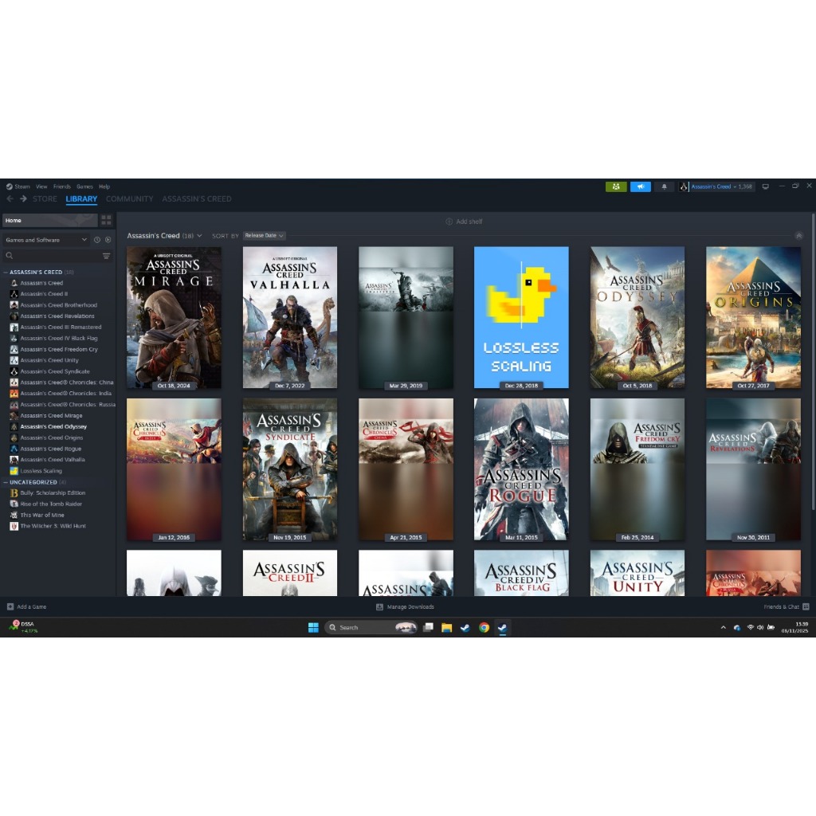Click the collapse shelf double-chevron icon
This screenshot has width=816, height=816.
[798, 236]
